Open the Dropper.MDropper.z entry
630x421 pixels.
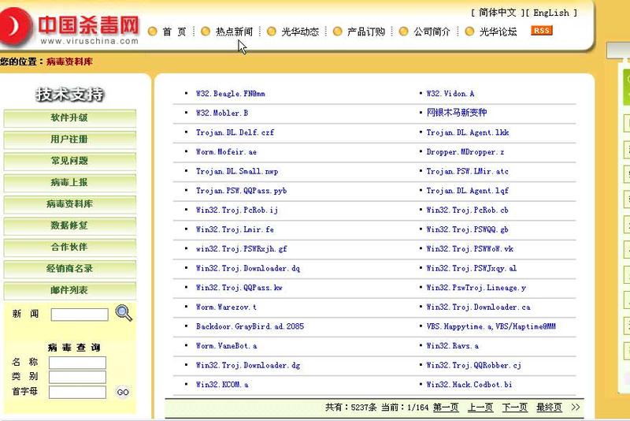click(465, 151)
